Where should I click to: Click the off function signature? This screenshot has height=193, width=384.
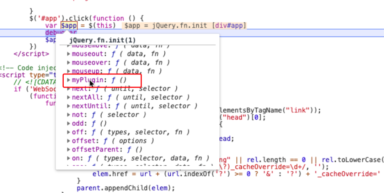tap(140, 132)
